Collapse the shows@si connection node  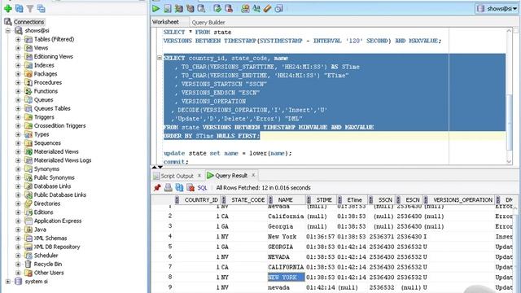(x=8, y=31)
